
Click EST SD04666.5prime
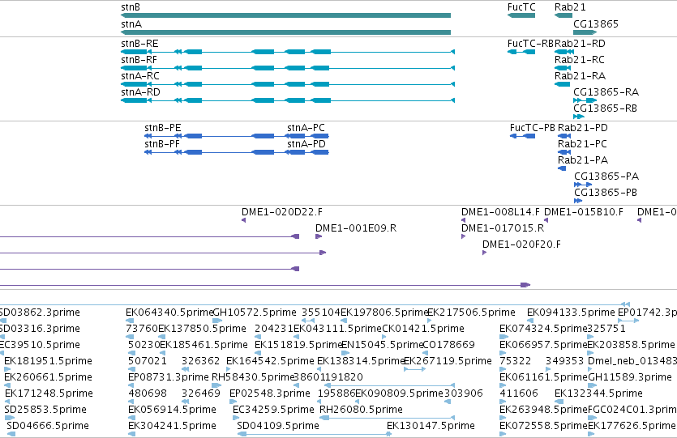(x=48, y=426)
